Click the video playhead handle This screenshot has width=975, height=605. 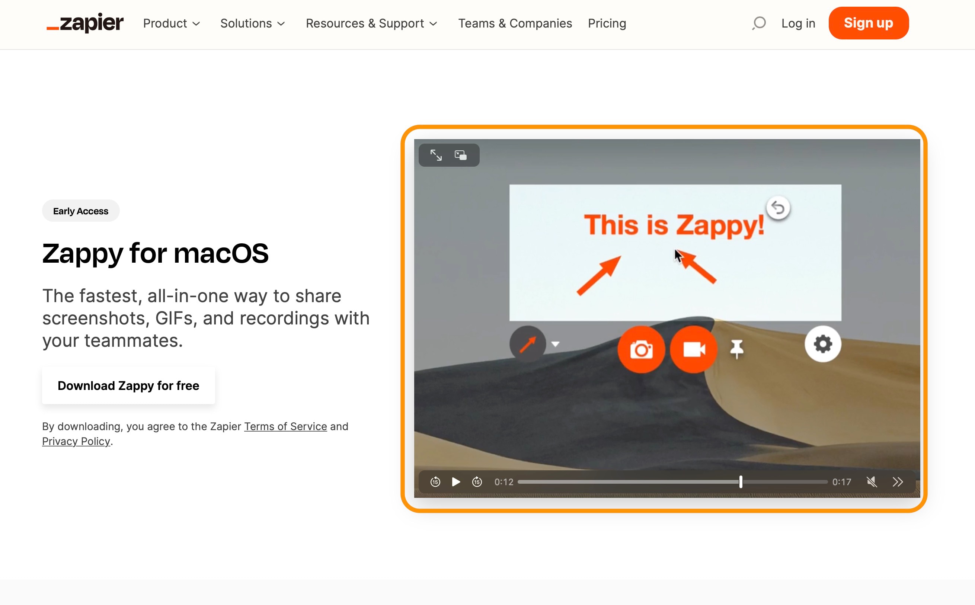741,482
